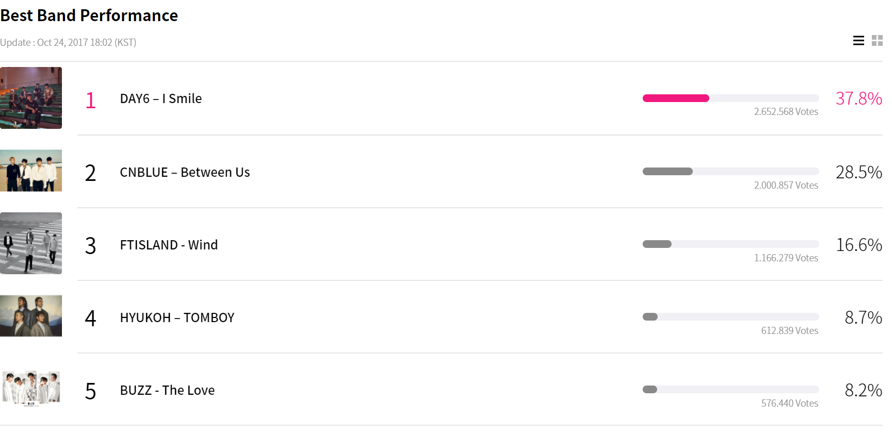Select HYUKOH – TOMBOY entry

pos(177,317)
